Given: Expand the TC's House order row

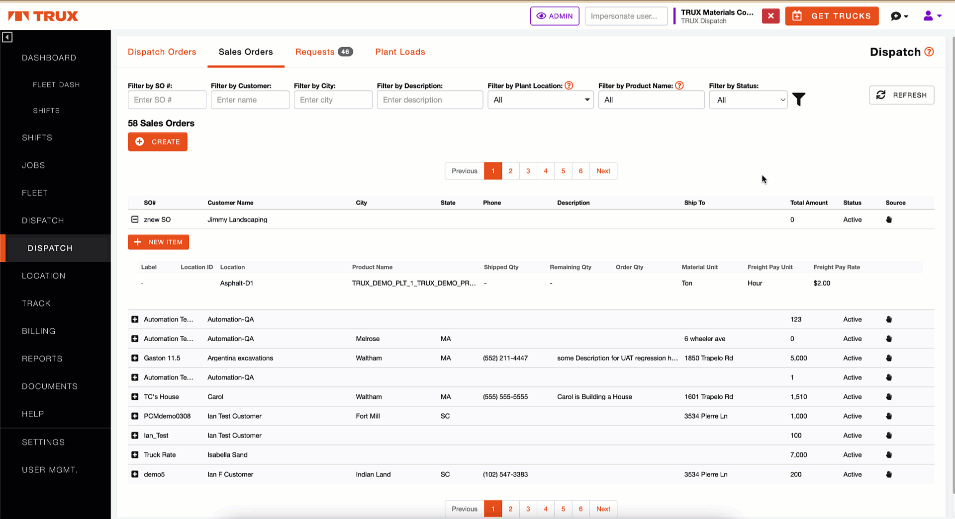Looking at the screenshot, I should tap(135, 397).
